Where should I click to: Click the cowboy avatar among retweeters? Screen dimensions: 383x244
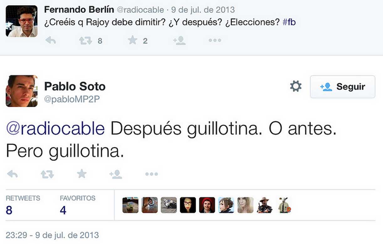click(264, 205)
